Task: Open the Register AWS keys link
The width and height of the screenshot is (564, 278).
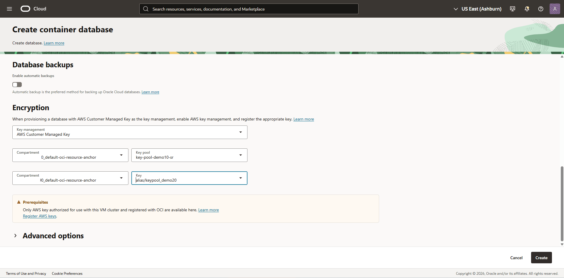Action: coord(40,216)
